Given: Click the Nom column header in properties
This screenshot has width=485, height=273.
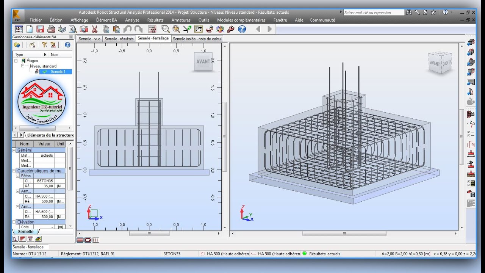Looking at the screenshot, I should (25, 144).
